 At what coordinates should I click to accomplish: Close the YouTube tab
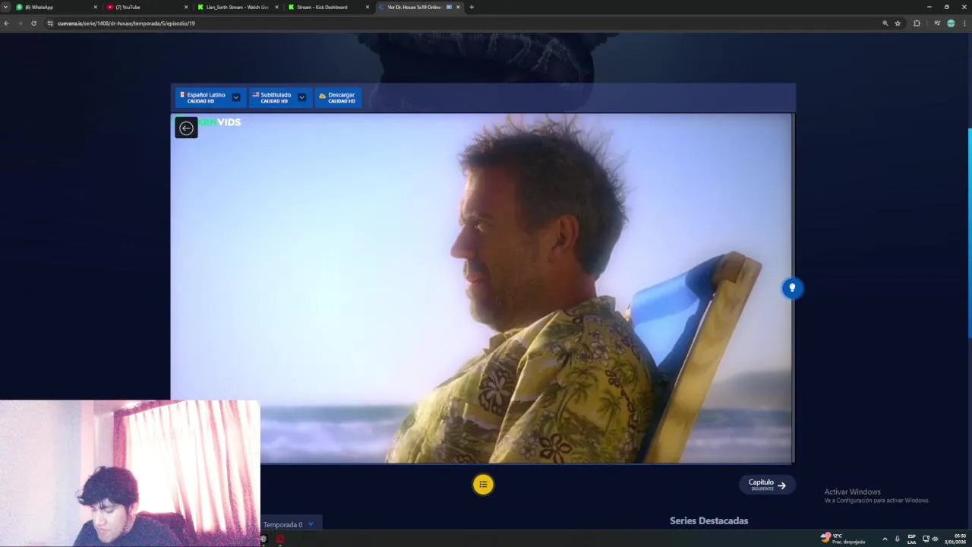point(186,7)
